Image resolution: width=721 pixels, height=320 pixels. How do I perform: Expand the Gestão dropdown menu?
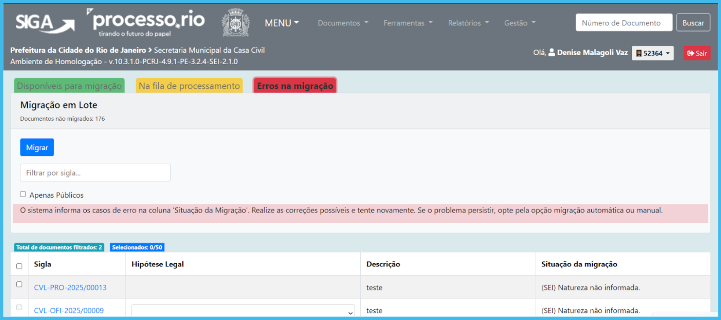(x=520, y=23)
